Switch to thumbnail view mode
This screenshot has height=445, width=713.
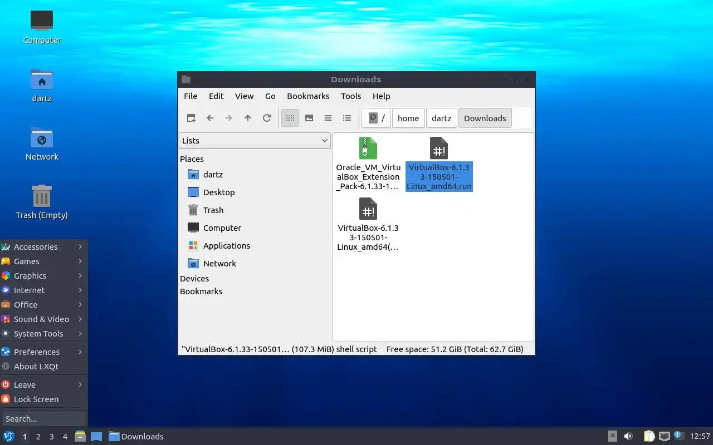(309, 118)
